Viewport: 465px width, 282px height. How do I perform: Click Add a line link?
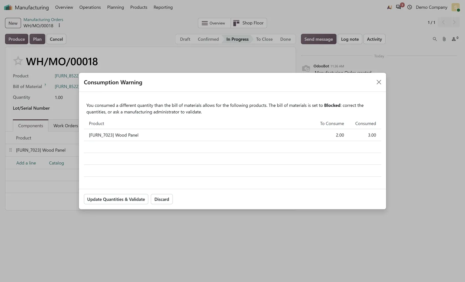[26, 163]
